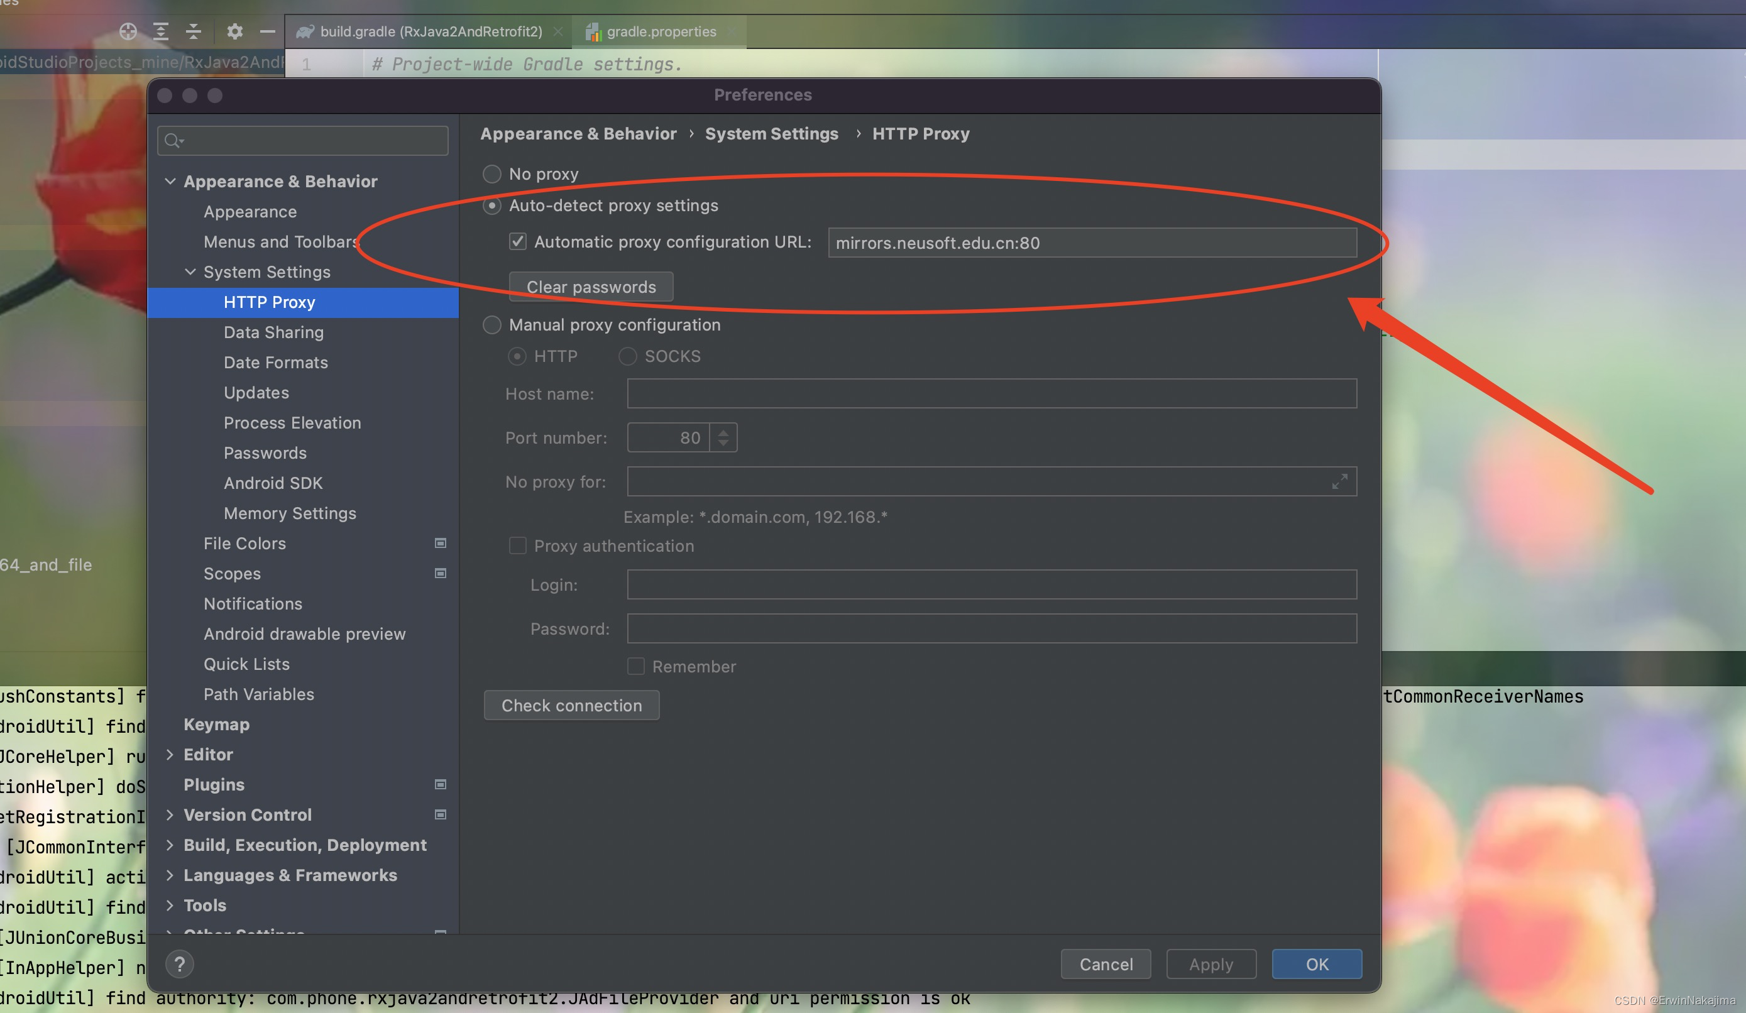The height and width of the screenshot is (1013, 1746).
Task: Choose the SOCKS proxy type radio
Action: [628, 356]
